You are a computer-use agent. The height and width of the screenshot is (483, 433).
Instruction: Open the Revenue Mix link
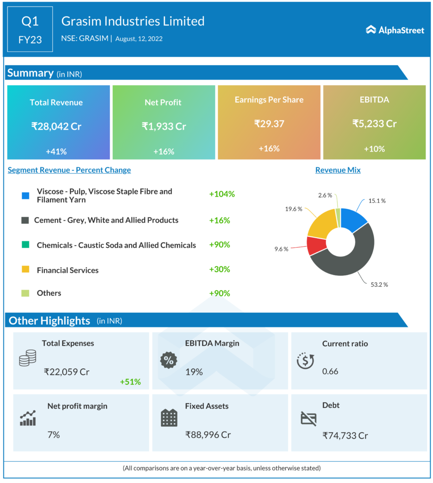tap(338, 170)
